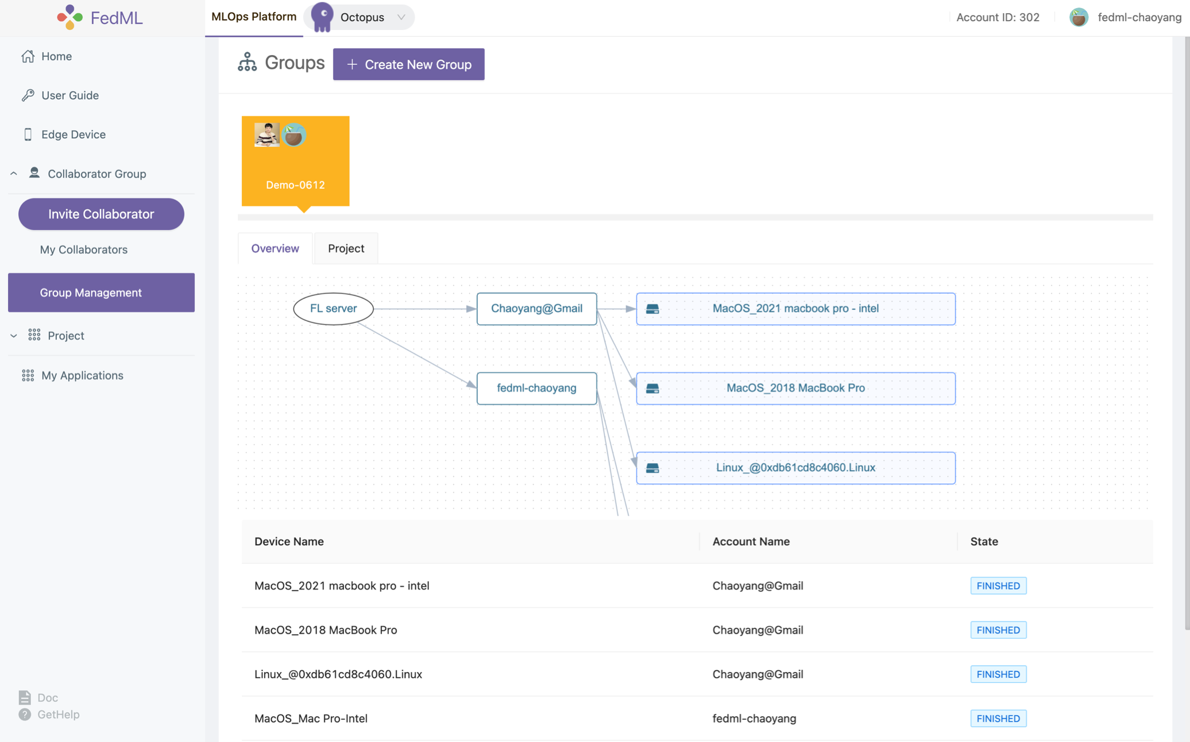Click the GetHelp question mark icon
The width and height of the screenshot is (1190, 742).
tap(25, 714)
